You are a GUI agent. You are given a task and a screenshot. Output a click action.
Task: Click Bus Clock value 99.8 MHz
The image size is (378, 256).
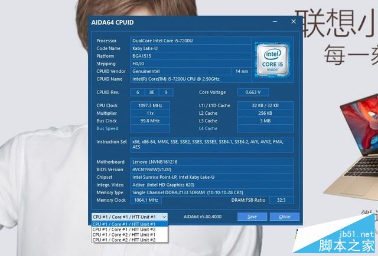pos(150,121)
